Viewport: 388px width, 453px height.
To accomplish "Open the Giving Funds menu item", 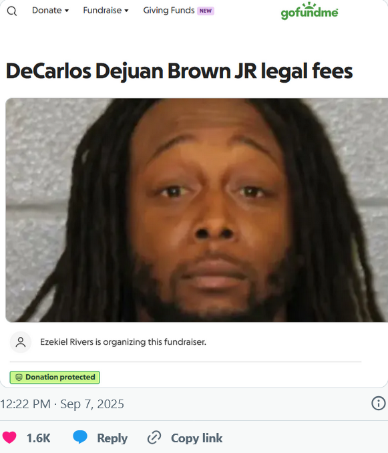I will (169, 11).
